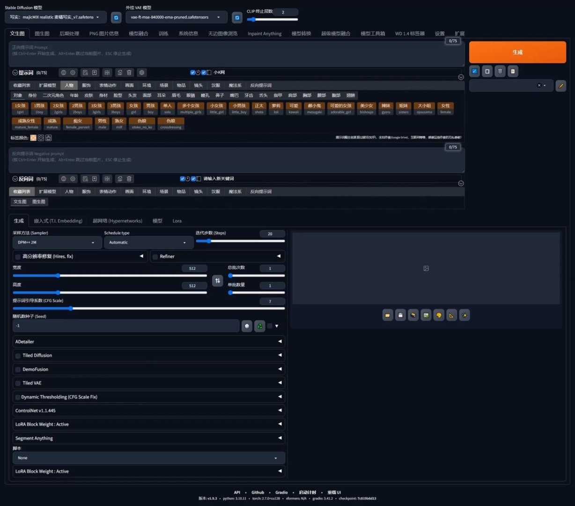
Task: Click the clipboard paste icon under generate button
Action: 513,71
